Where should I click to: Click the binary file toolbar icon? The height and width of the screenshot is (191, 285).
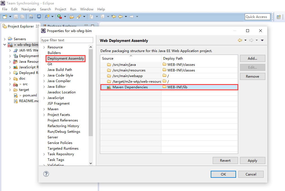(31, 17)
